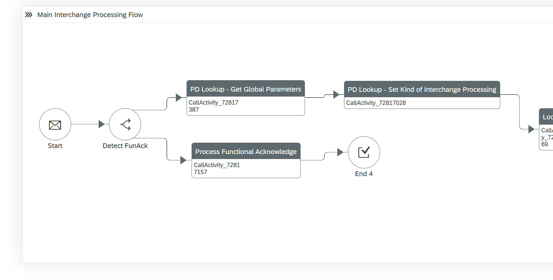Click the End 4 checkmark event icon
The image size is (553, 280).
coord(364,152)
